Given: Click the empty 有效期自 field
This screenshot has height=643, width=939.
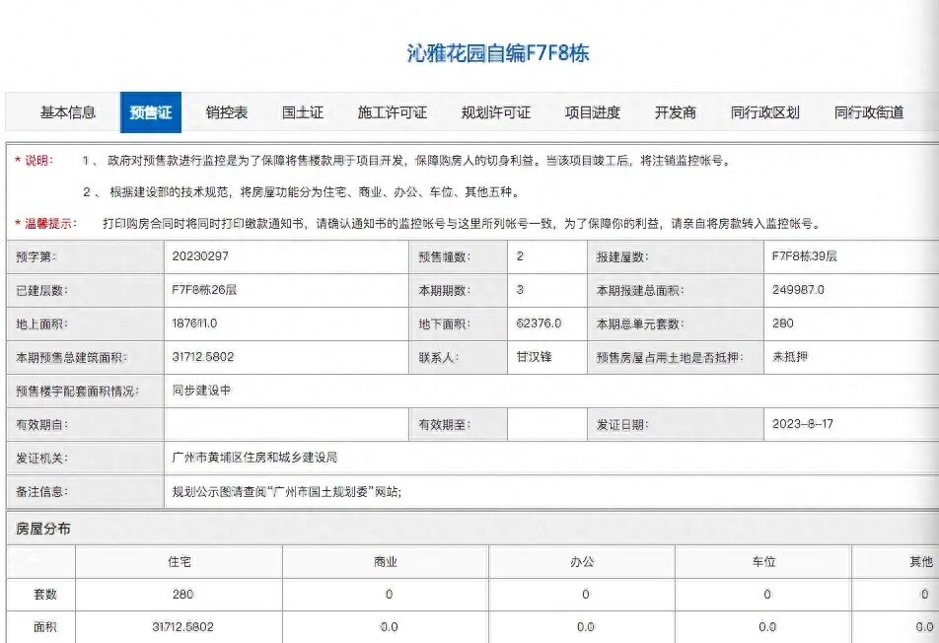Looking at the screenshot, I should click(286, 423).
